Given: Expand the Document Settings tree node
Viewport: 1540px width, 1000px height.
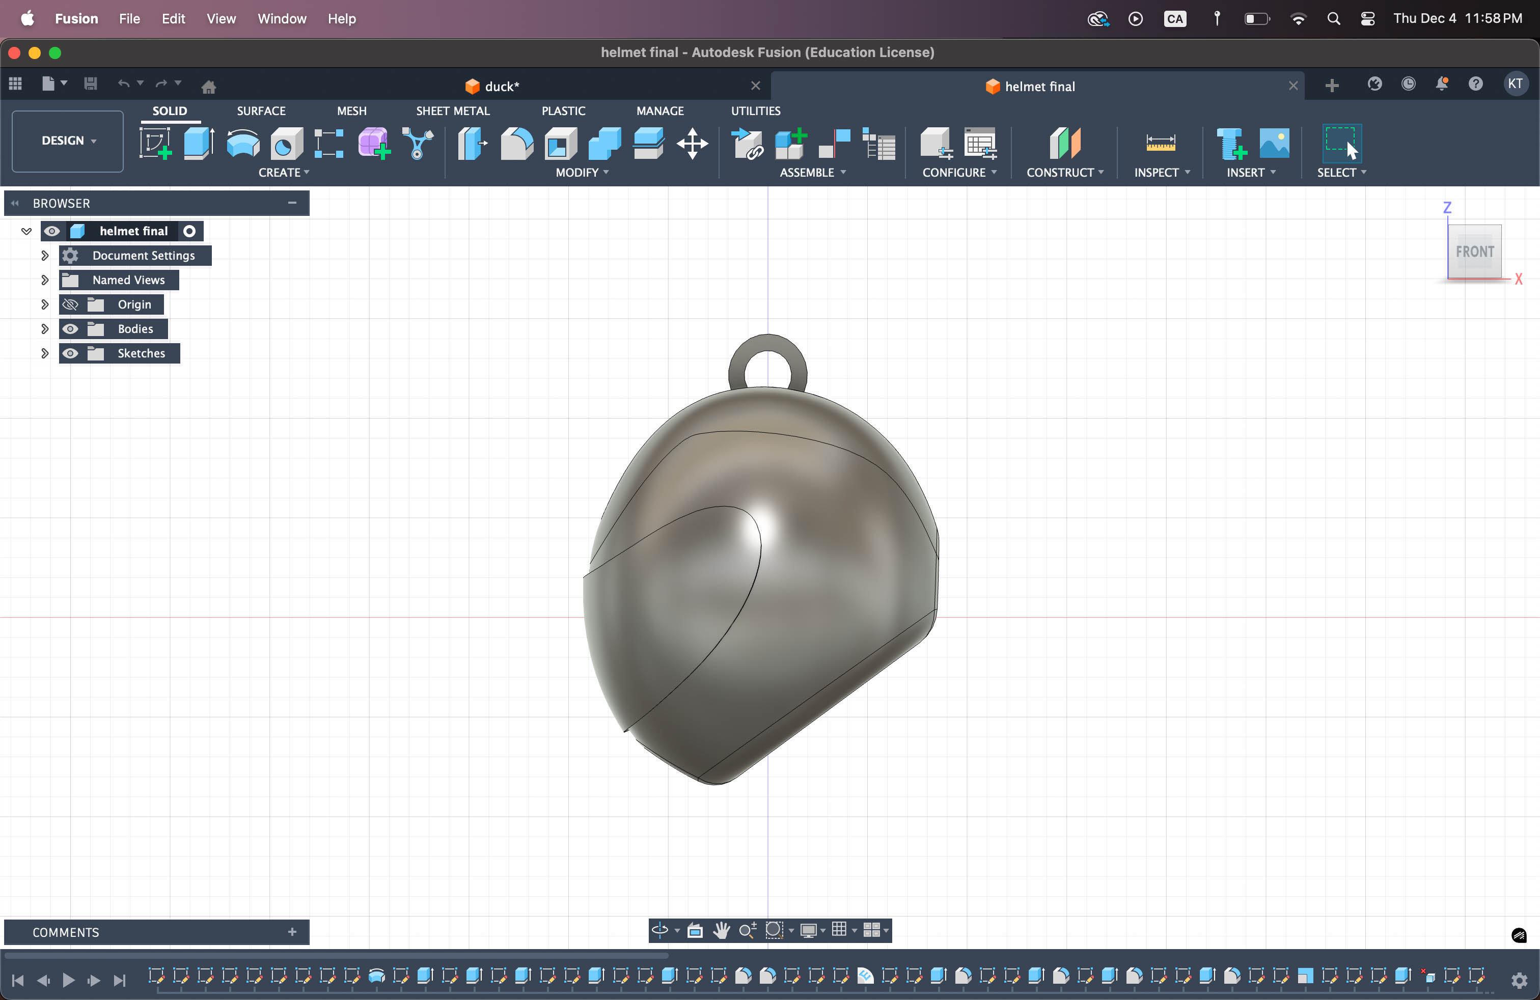Looking at the screenshot, I should 45,256.
